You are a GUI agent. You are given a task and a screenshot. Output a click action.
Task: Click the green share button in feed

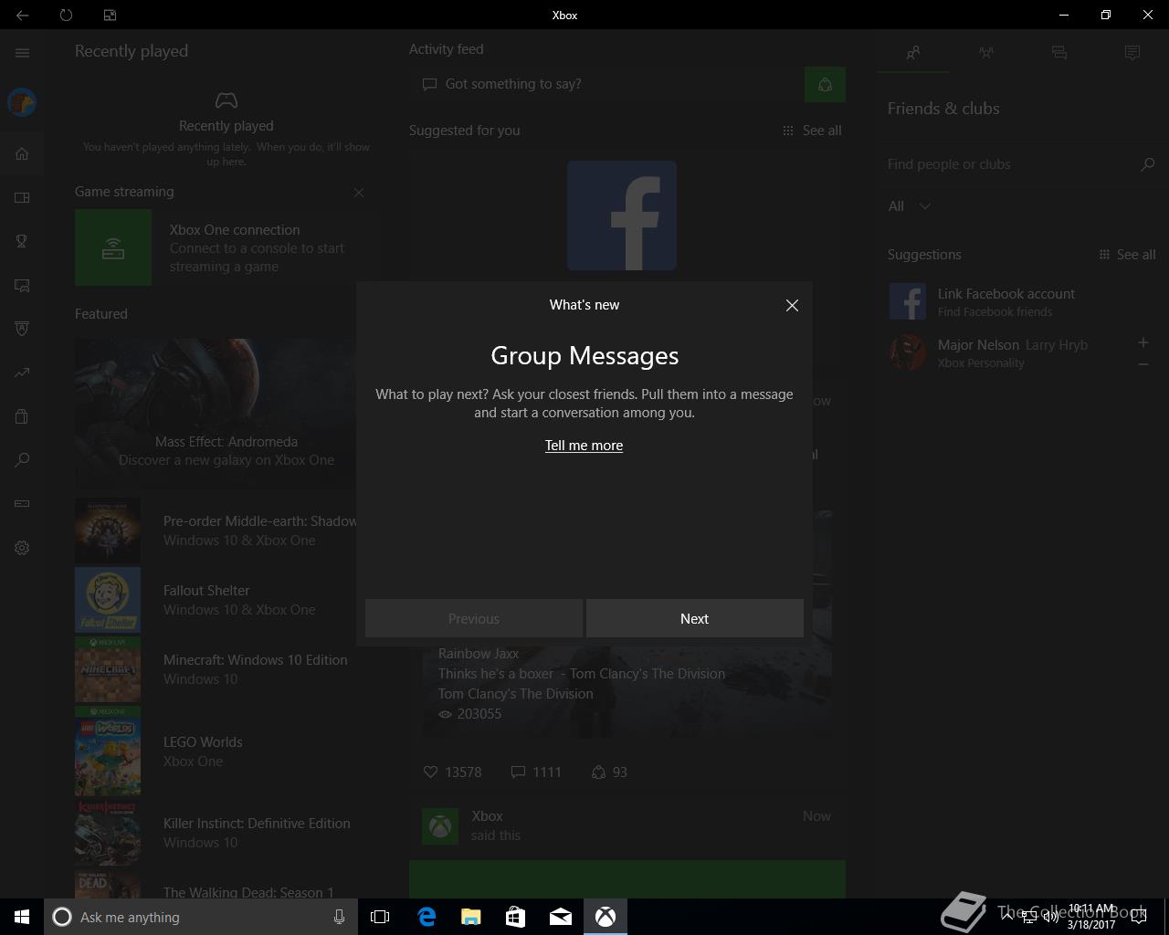825,84
